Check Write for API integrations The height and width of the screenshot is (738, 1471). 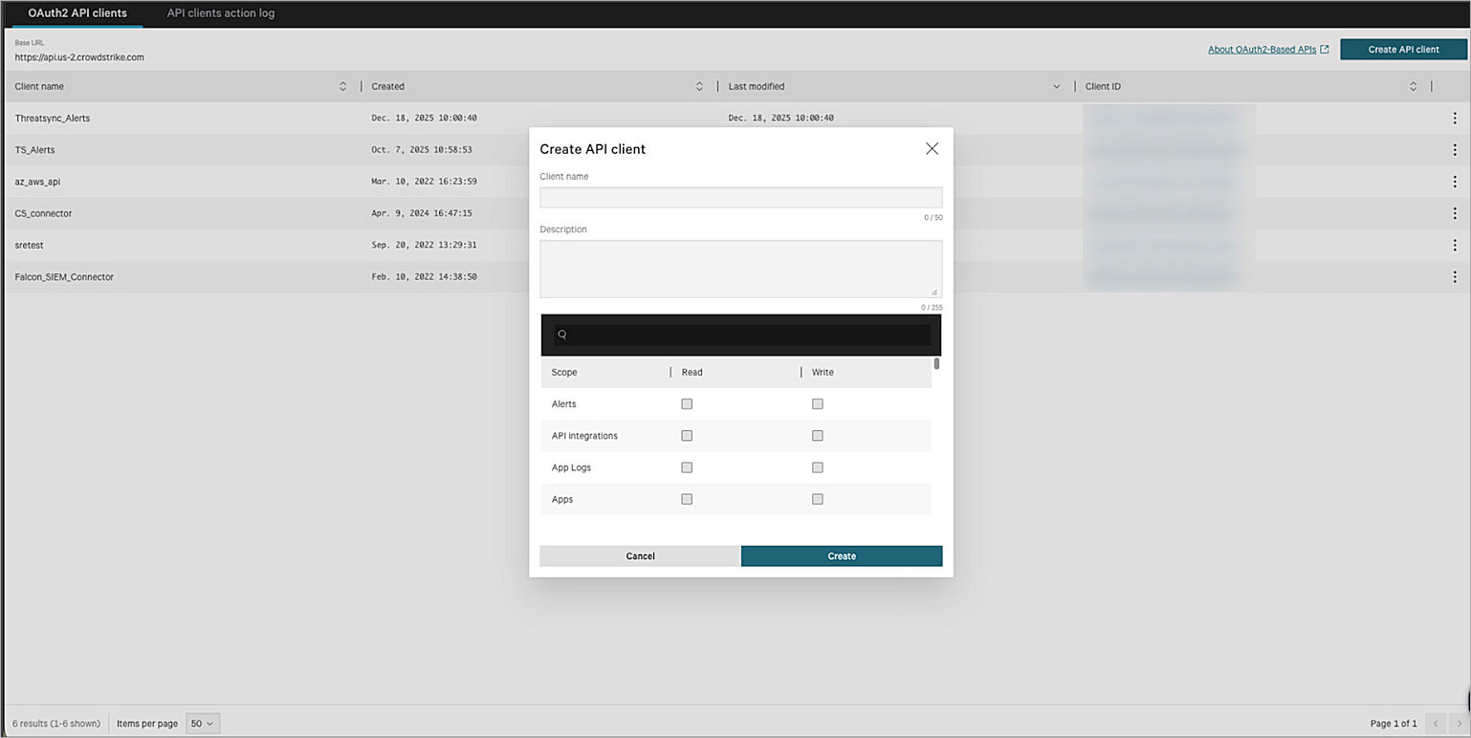(817, 435)
